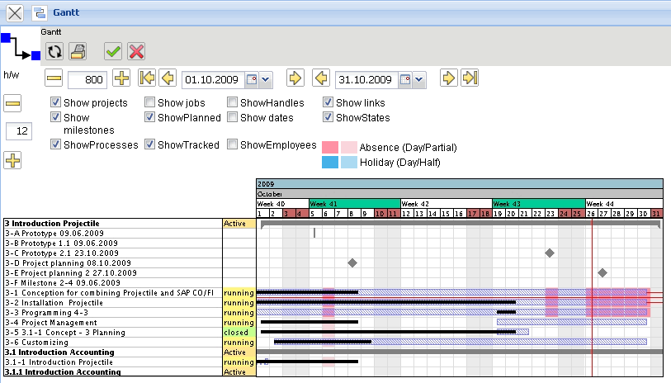Jump start date to first arrow icon

click(x=147, y=78)
